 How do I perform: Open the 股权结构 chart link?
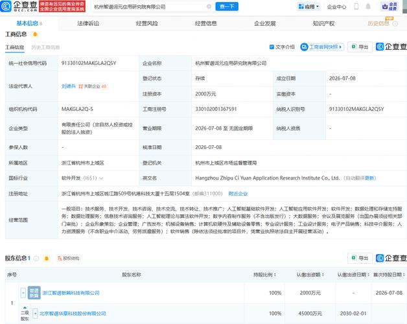69,259
